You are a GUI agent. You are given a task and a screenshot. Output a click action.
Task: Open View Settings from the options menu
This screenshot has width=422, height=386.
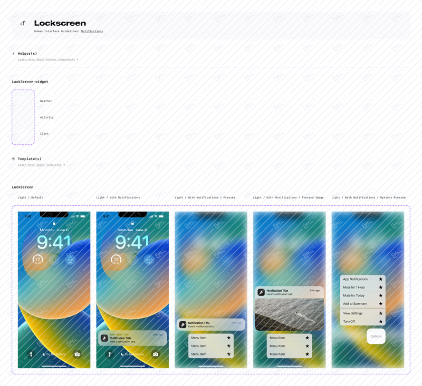(x=363, y=313)
